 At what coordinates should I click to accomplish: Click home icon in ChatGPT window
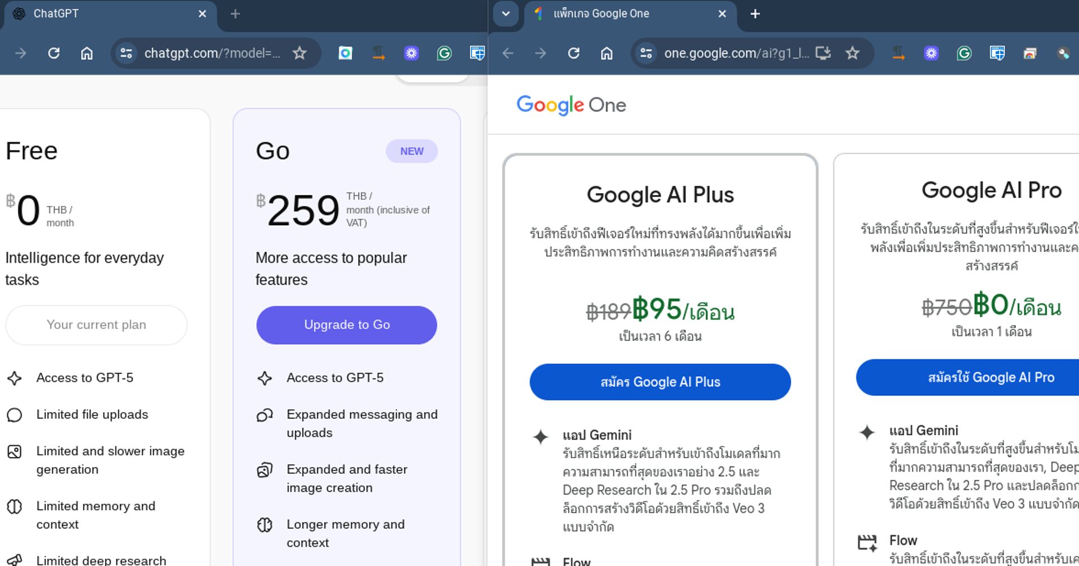pyautogui.click(x=87, y=53)
